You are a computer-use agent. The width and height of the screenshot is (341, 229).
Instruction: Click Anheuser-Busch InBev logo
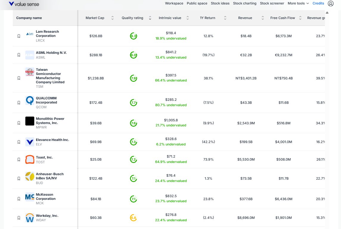[30, 176]
